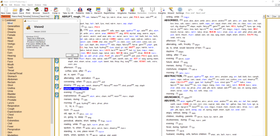This screenshot has height=136, width=280.
Task: Click the ABSORBED rubric heading
Action: pos(171,20)
